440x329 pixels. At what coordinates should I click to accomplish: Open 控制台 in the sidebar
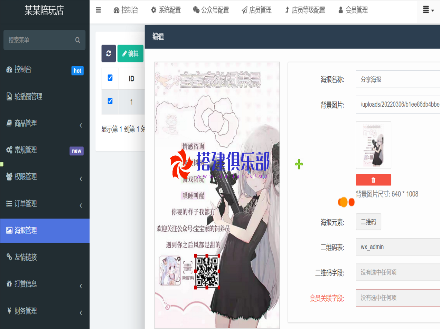coord(45,69)
